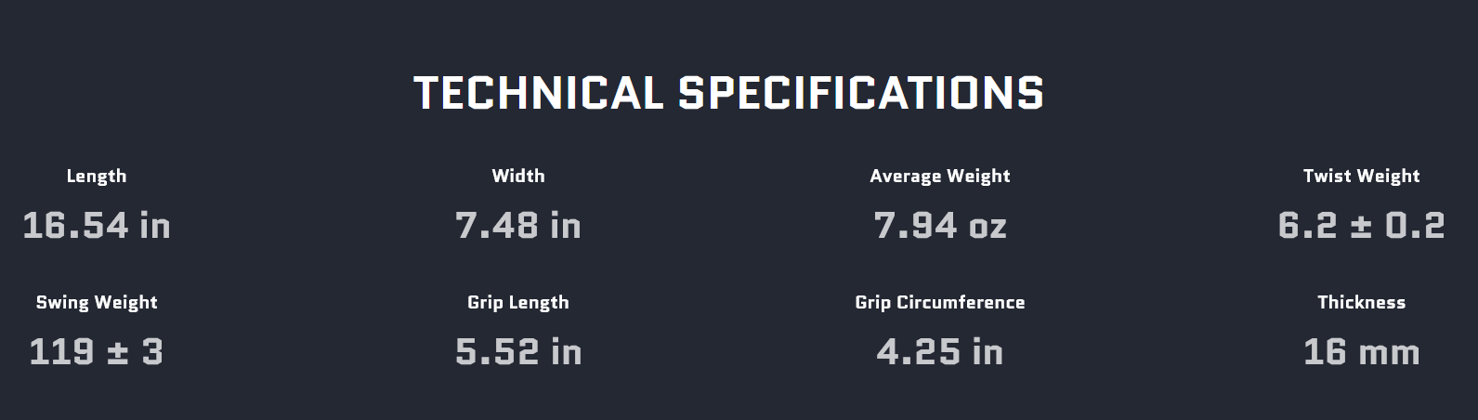The image size is (1478, 420).
Task: Click the Swing Weight label
Action: click(97, 302)
